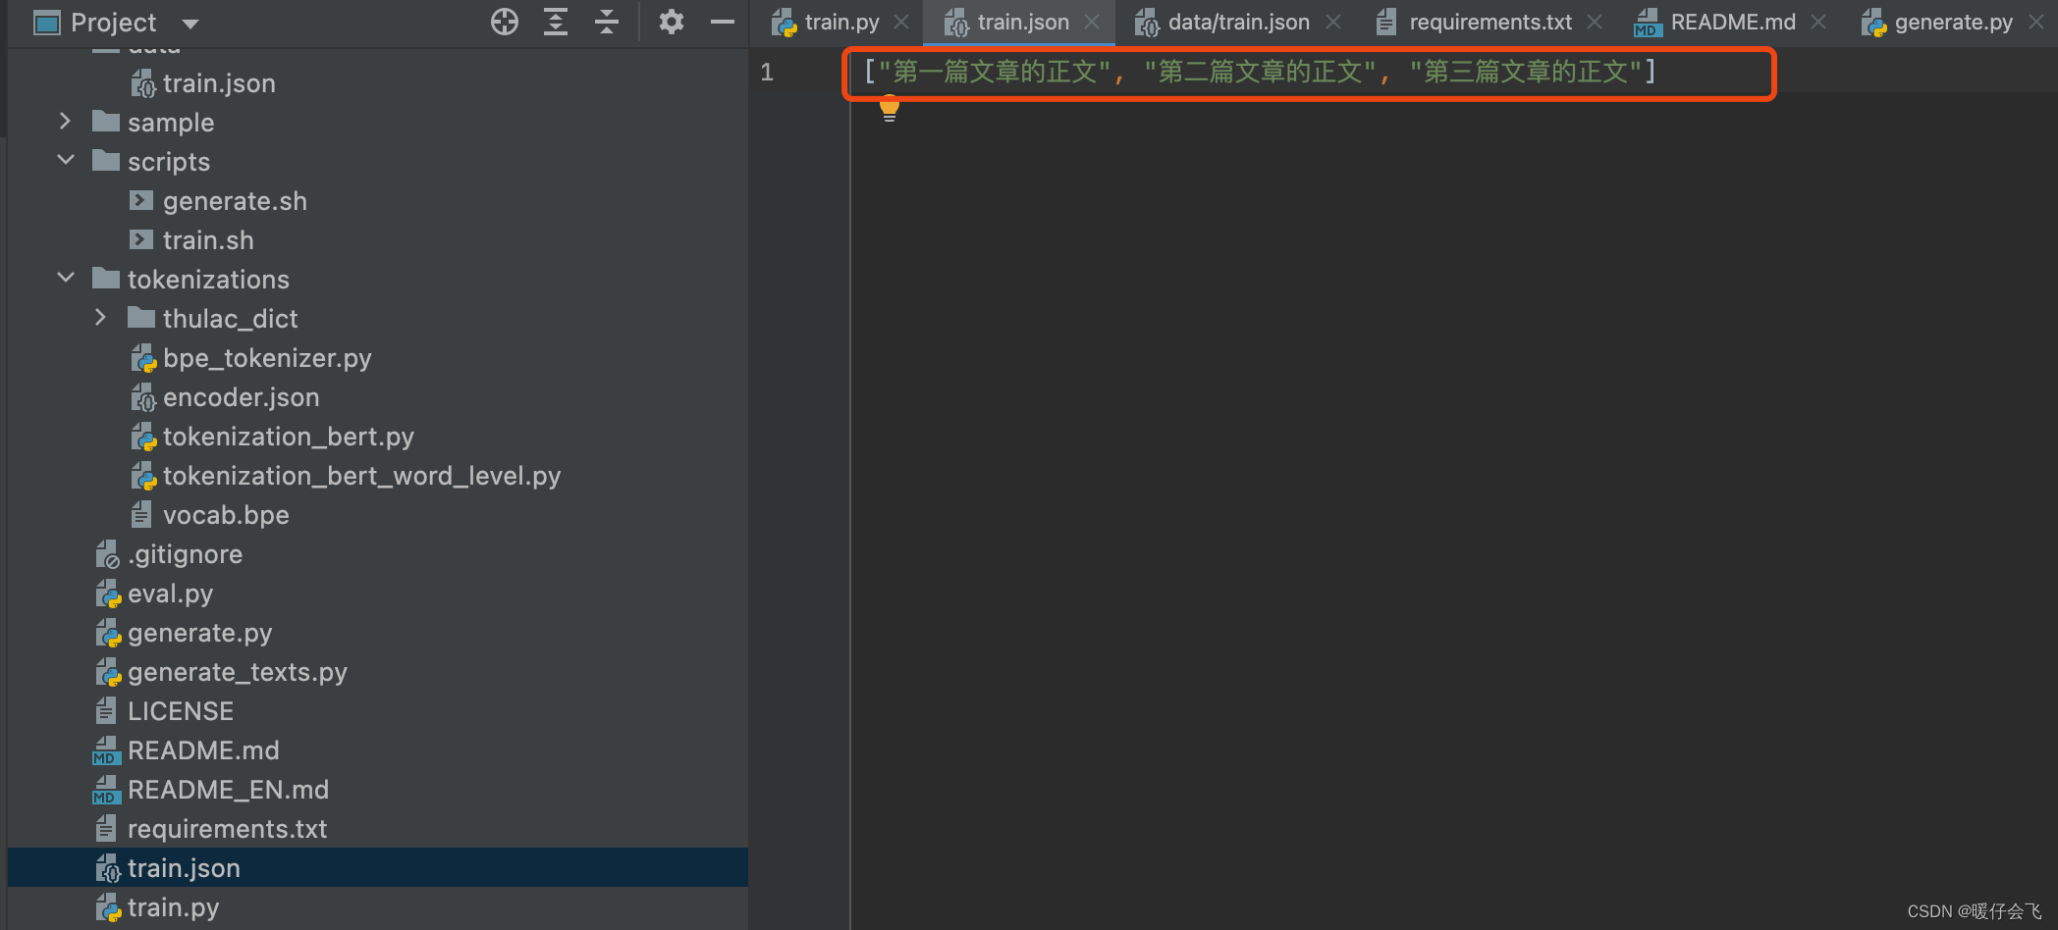Select the scripts folder

click(169, 162)
